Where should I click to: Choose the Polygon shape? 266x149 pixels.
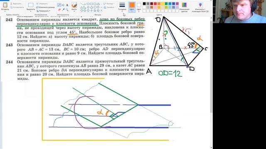98,4
